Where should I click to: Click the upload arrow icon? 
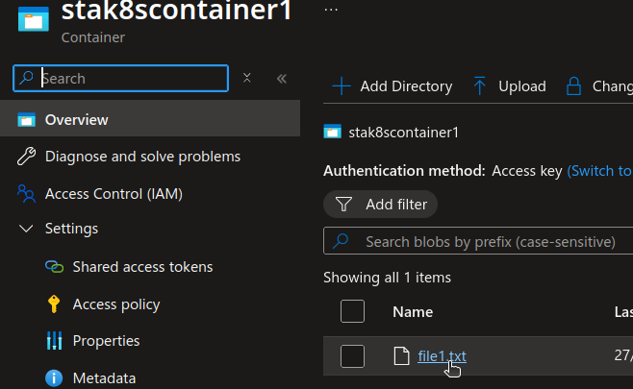pos(480,85)
